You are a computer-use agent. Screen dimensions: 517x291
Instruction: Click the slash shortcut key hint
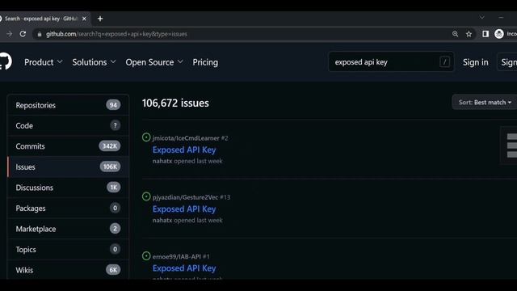[444, 62]
